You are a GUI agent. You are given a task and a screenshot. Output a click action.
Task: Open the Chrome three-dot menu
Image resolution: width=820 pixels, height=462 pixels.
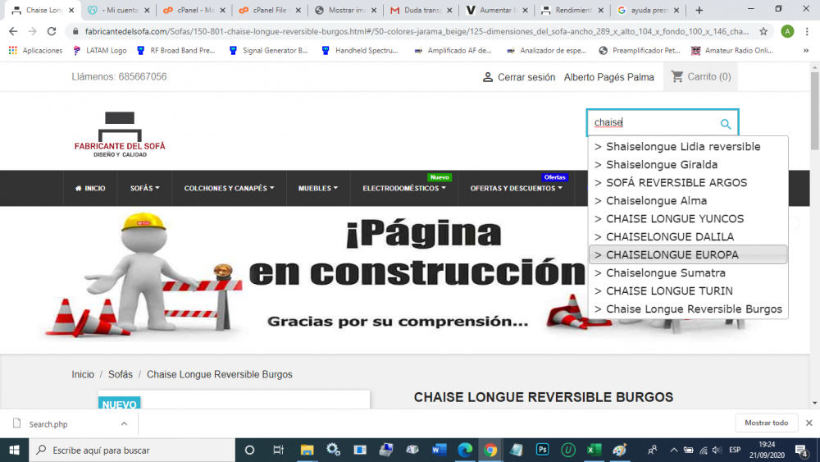807,31
